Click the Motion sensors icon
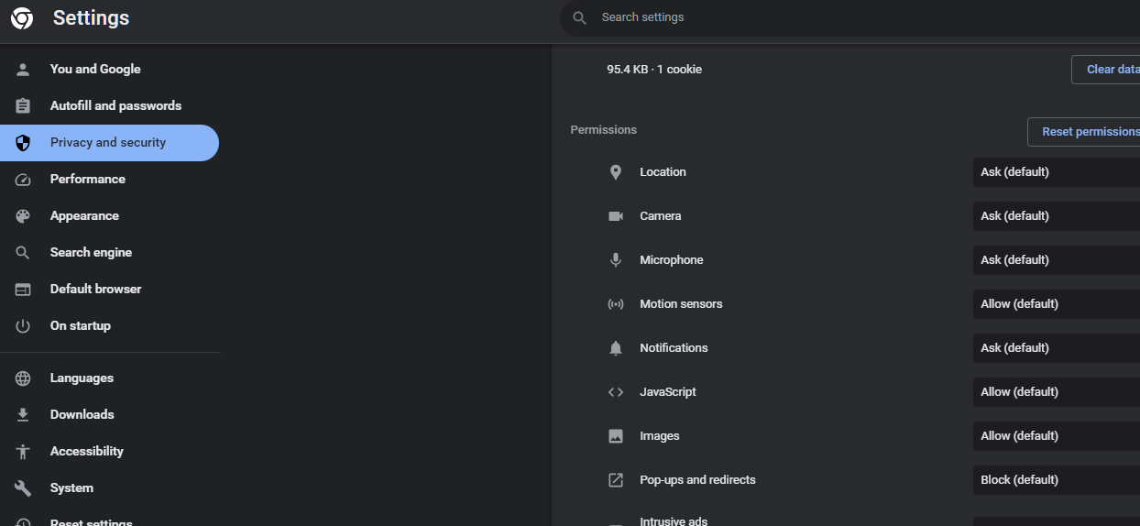1140x526 pixels. pos(616,304)
